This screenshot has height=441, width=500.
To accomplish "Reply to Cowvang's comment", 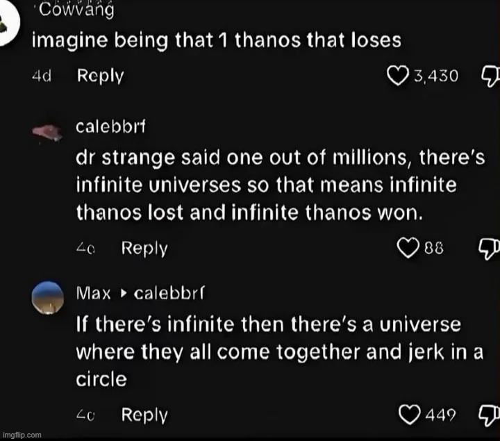I will [99, 76].
